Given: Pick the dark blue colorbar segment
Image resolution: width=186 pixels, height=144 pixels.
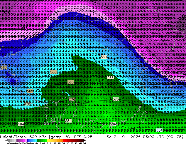Looking at the screenshot, I should coord(28,140).
